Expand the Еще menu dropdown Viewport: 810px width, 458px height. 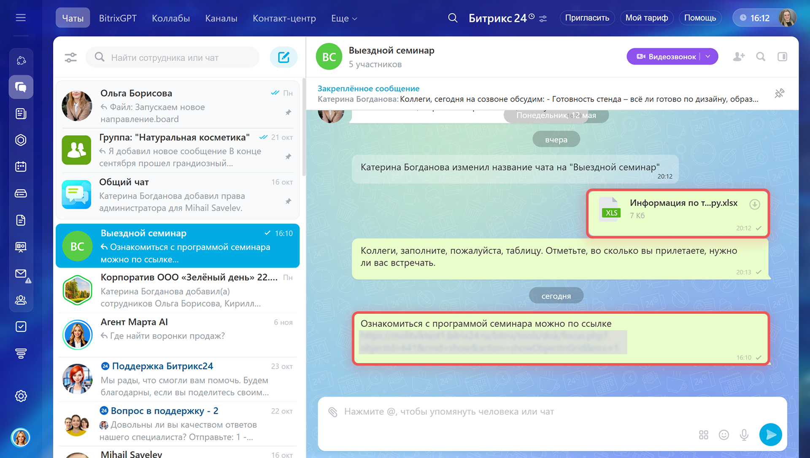[344, 19]
